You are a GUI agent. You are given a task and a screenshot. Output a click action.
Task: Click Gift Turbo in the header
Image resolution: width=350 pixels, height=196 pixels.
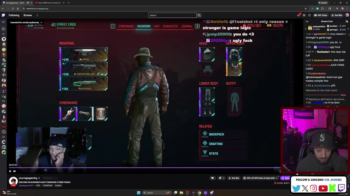(x=321, y=15)
